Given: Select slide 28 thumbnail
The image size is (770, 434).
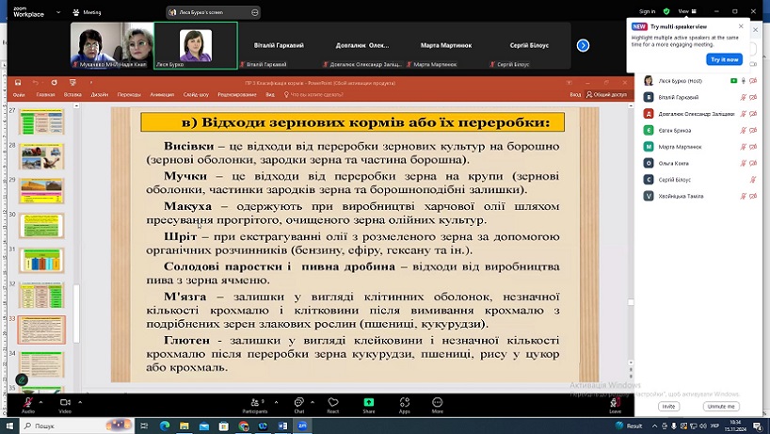Looking at the screenshot, I should pos(41,156).
